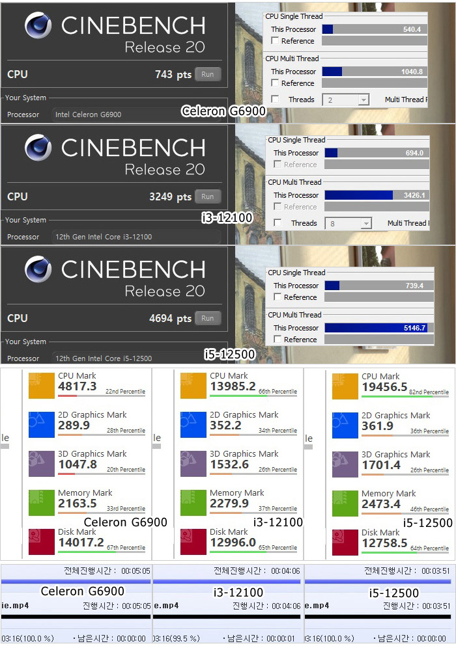Click the This Processor bar showing 739.4
Screen dimensions: 456x646
tap(379, 286)
